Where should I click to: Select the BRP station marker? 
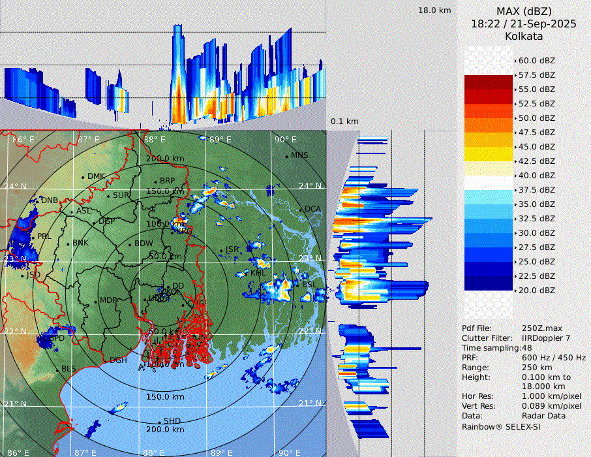point(156,181)
